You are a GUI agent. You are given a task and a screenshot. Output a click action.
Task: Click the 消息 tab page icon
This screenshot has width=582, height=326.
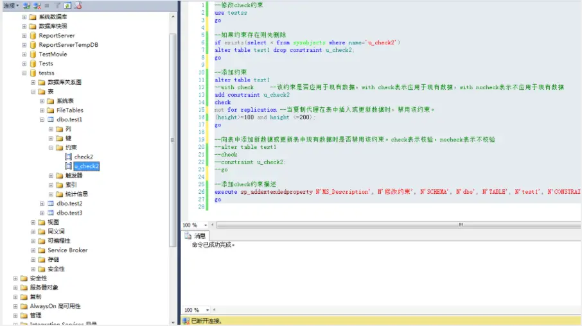(x=188, y=236)
